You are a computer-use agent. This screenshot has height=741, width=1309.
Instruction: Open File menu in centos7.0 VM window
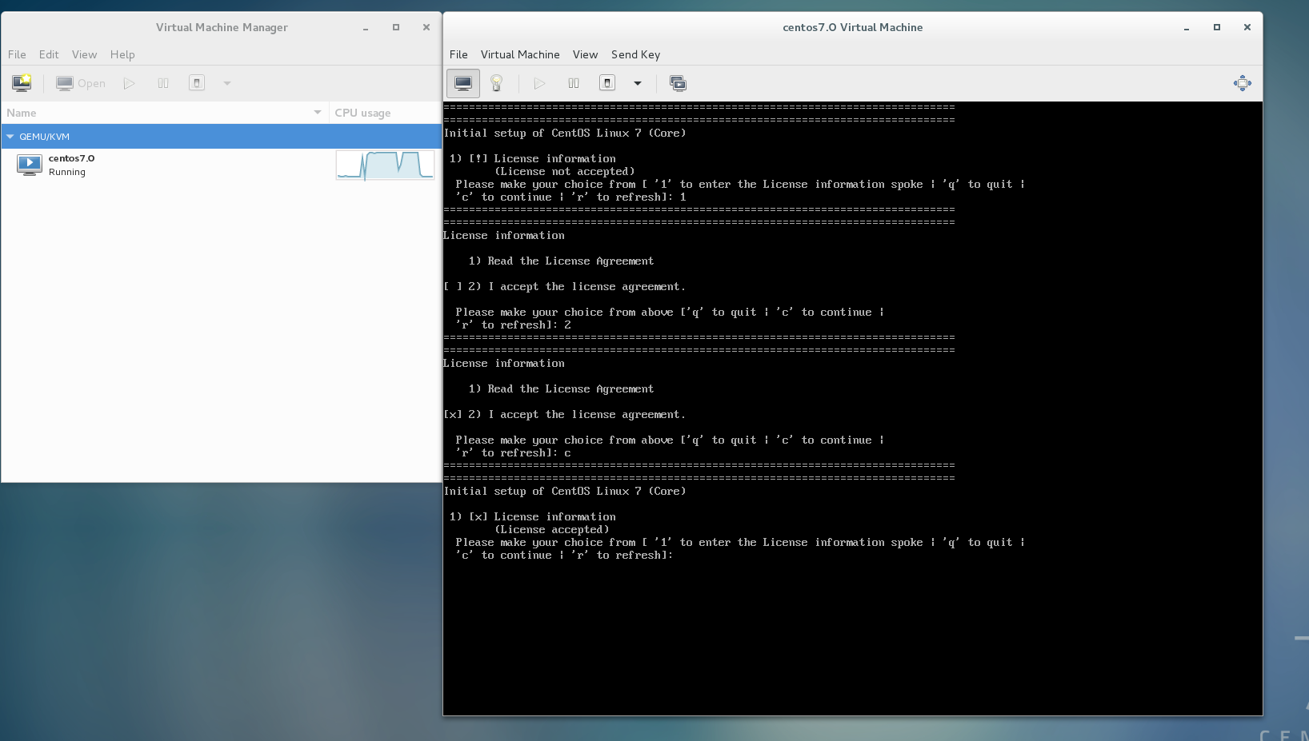pyautogui.click(x=458, y=54)
